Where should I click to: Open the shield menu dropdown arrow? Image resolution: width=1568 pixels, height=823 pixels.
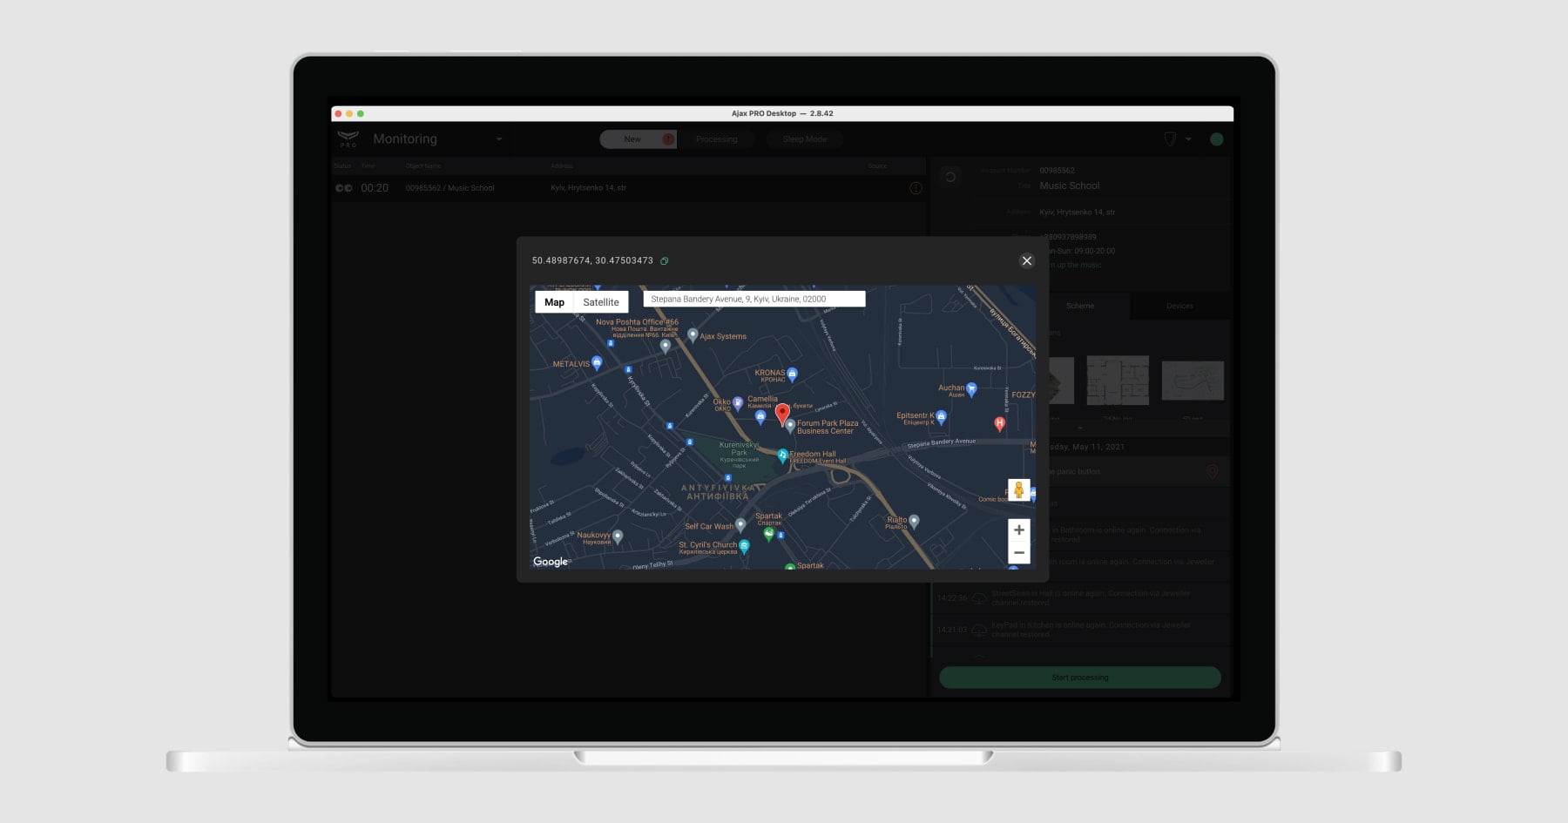click(1188, 139)
